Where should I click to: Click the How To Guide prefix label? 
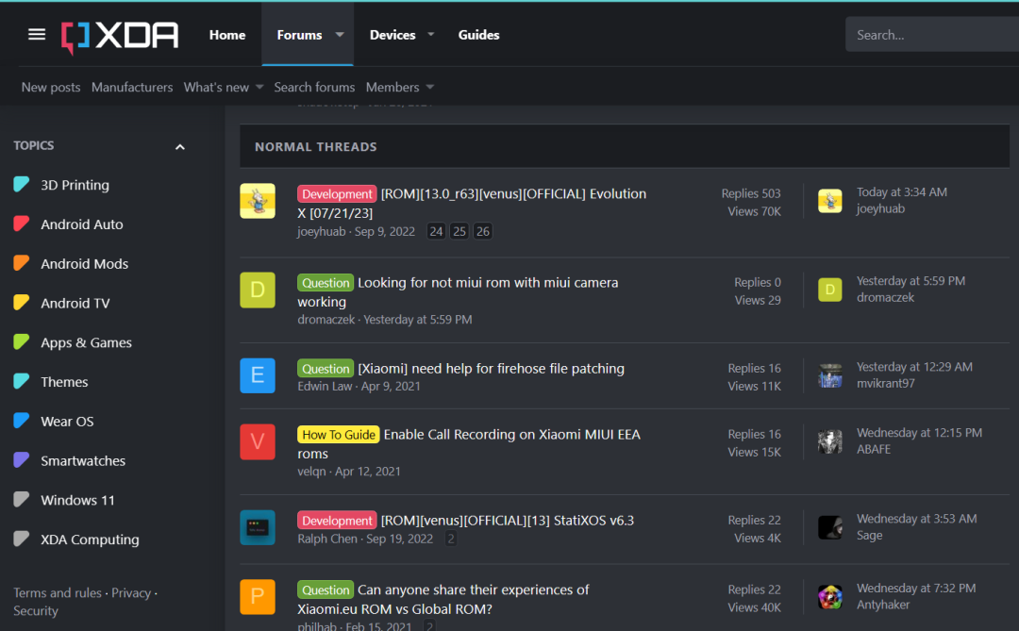tap(339, 435)
